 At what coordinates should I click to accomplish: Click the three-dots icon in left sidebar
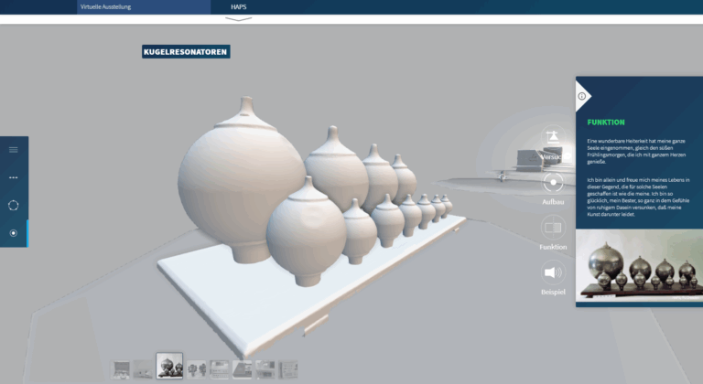(x=14, y=177)
